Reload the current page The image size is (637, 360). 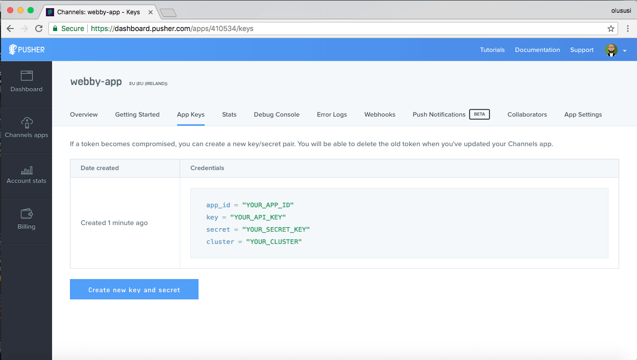[x=39, y=29]
